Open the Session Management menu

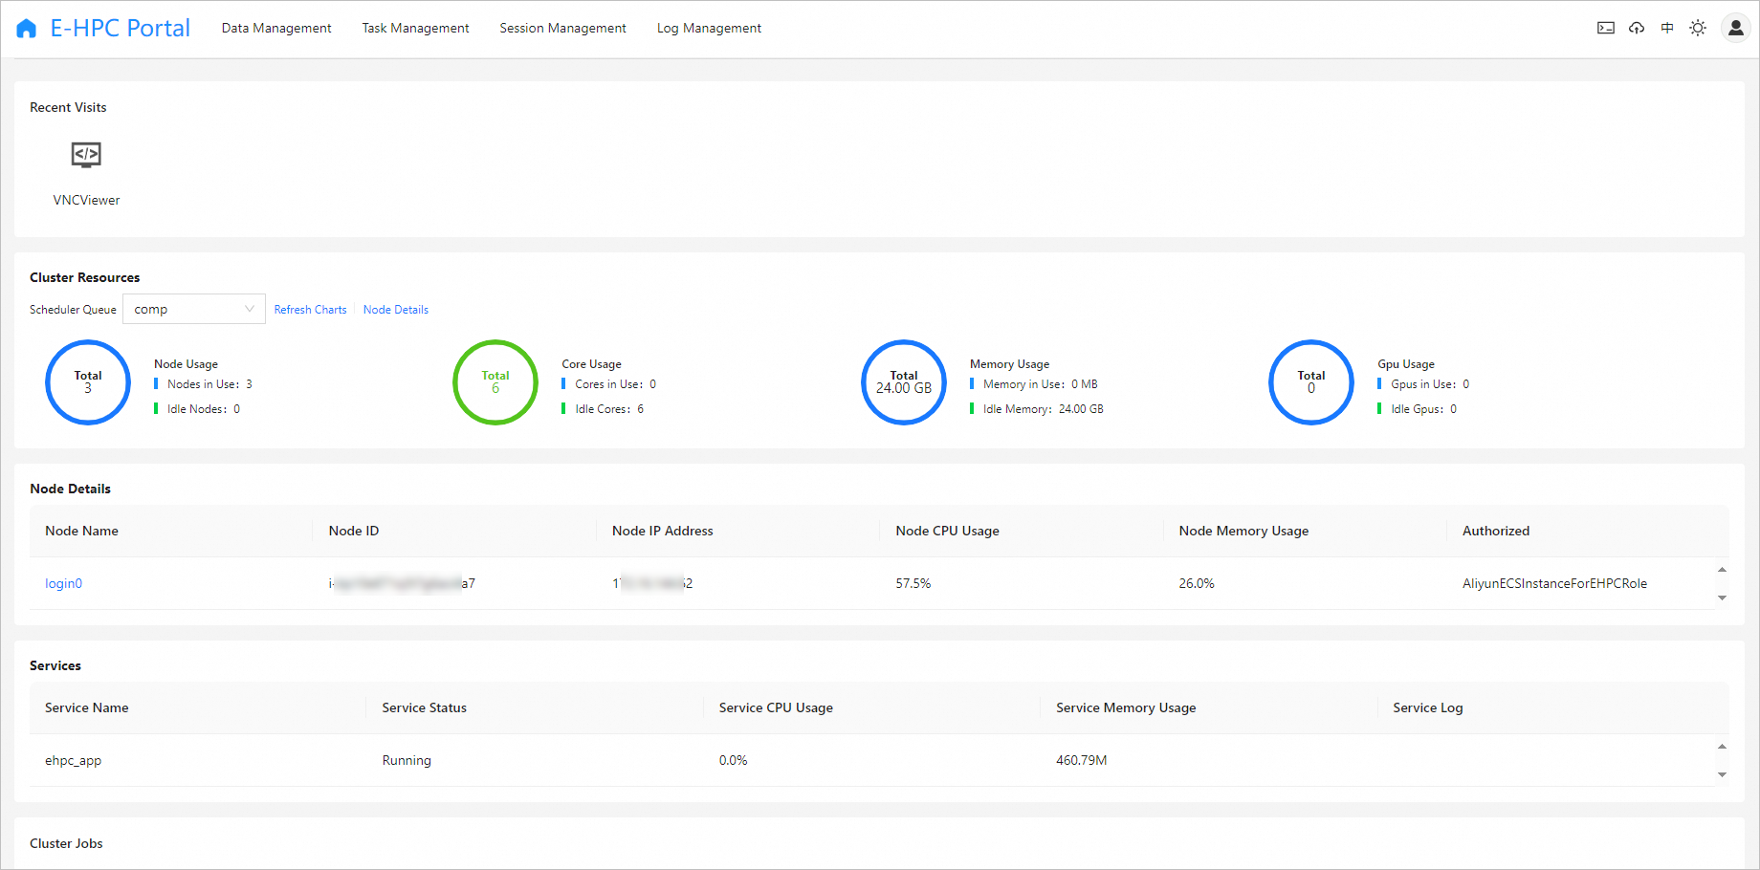562,28
